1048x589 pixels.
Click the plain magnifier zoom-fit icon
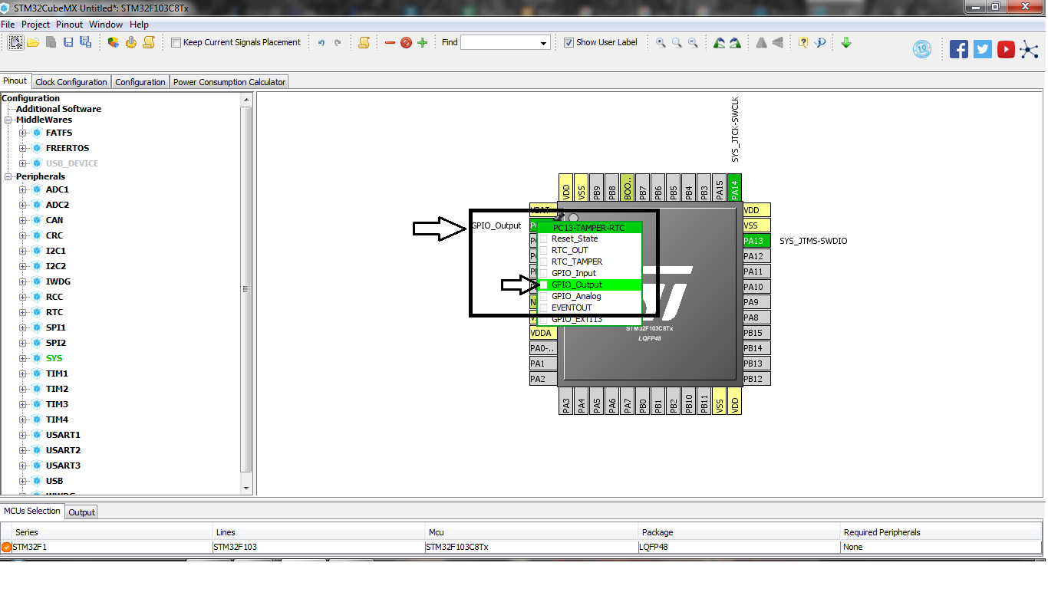tap(677, 43)
